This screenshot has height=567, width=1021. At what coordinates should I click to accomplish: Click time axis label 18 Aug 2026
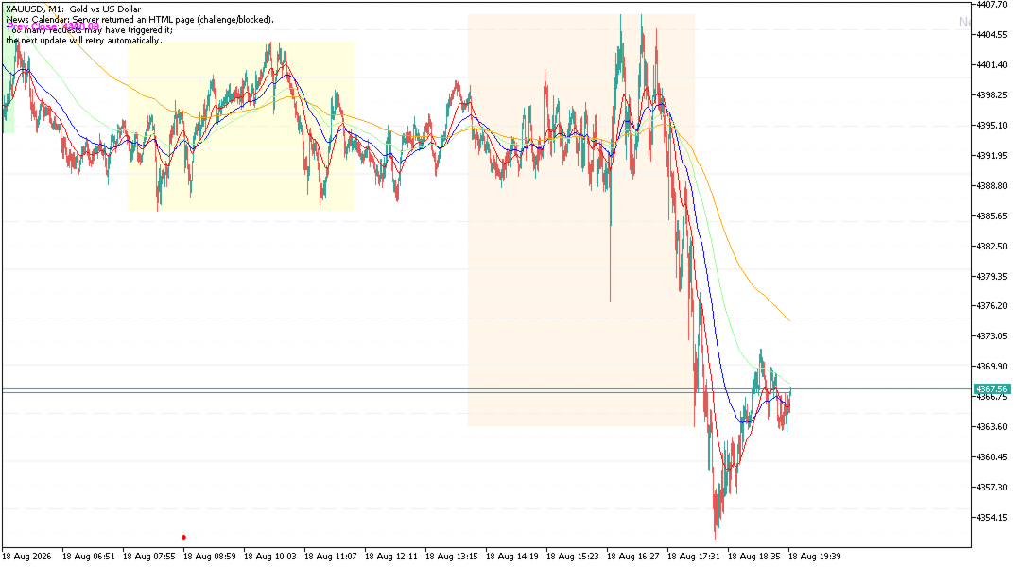26,557
